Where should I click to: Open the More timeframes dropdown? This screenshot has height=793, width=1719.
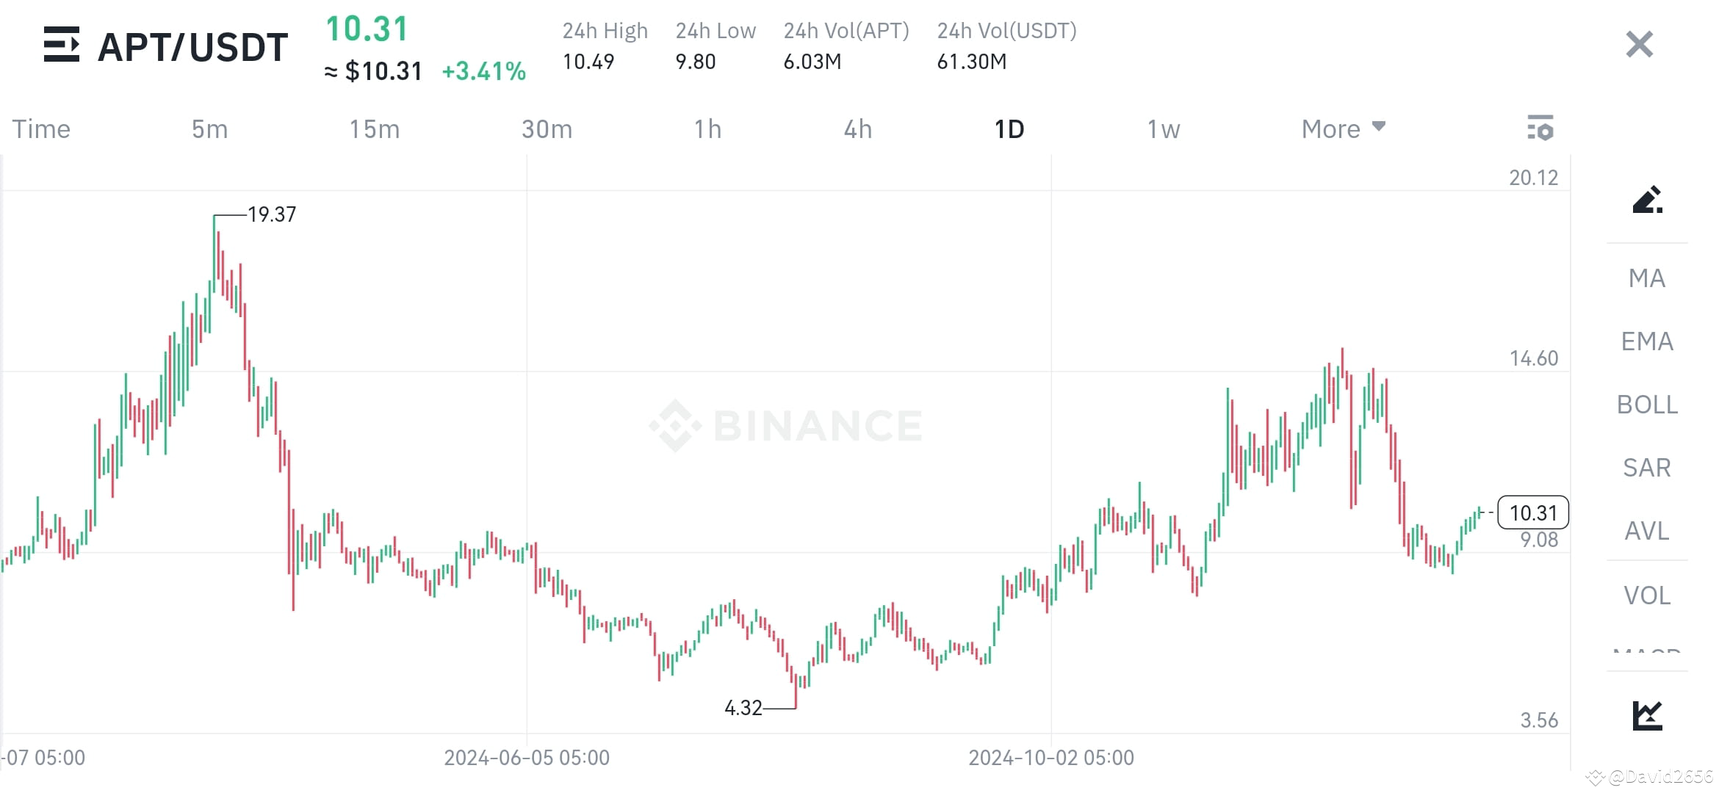click(1342, 128)
